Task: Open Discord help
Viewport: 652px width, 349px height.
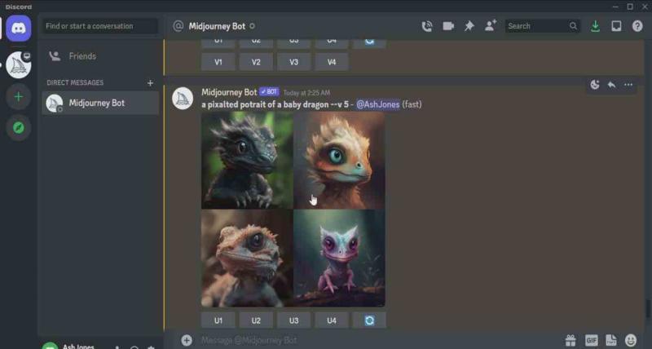Action: 637,26
